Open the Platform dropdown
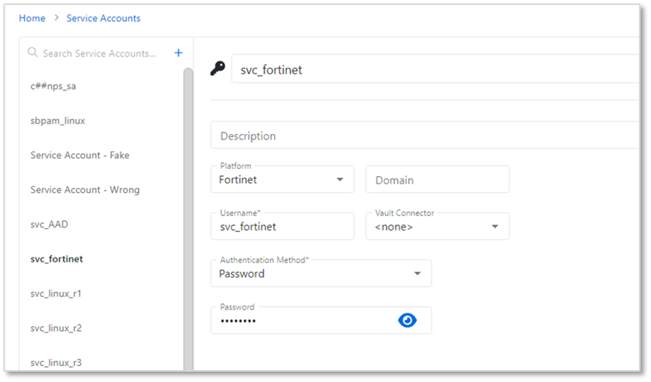The height and width of the screenshot is (382, 651). point(340,180)
